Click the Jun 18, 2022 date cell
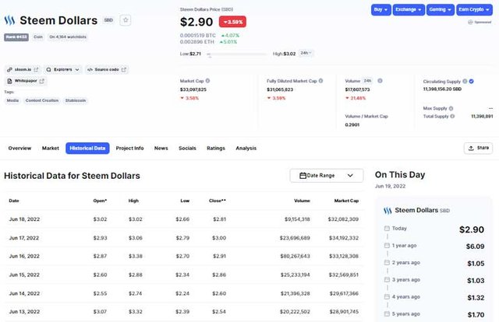Screen dimensions: 499x322 [24, 219]
